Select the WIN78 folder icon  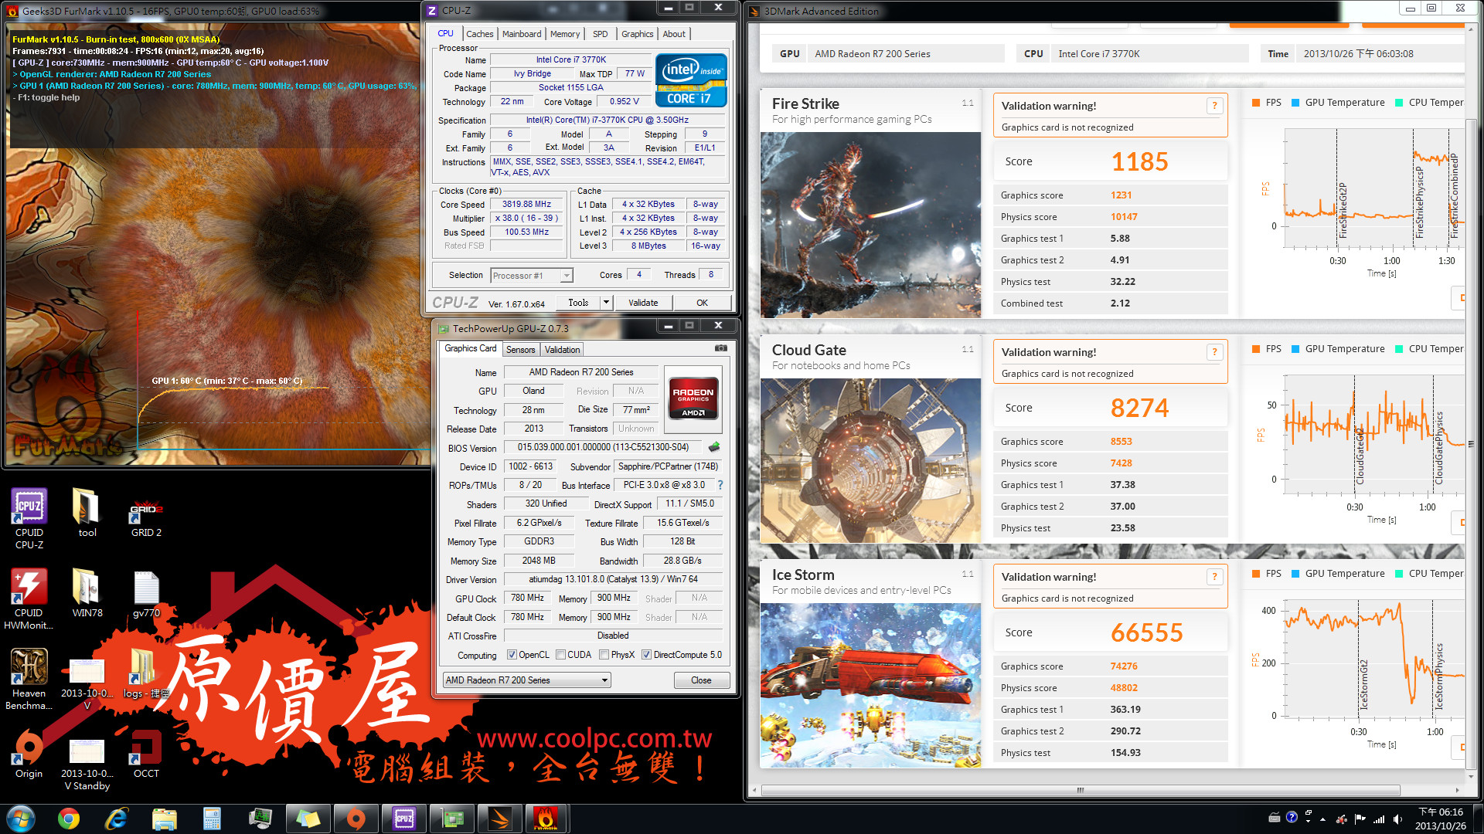coord(87,593)
